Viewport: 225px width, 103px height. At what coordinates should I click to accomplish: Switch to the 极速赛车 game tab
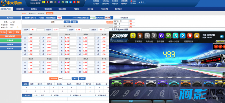34,9
